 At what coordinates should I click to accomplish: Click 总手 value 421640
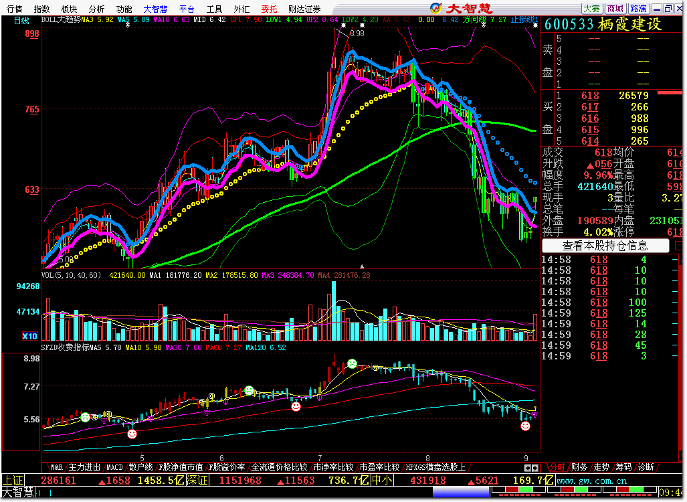(595, 187)
